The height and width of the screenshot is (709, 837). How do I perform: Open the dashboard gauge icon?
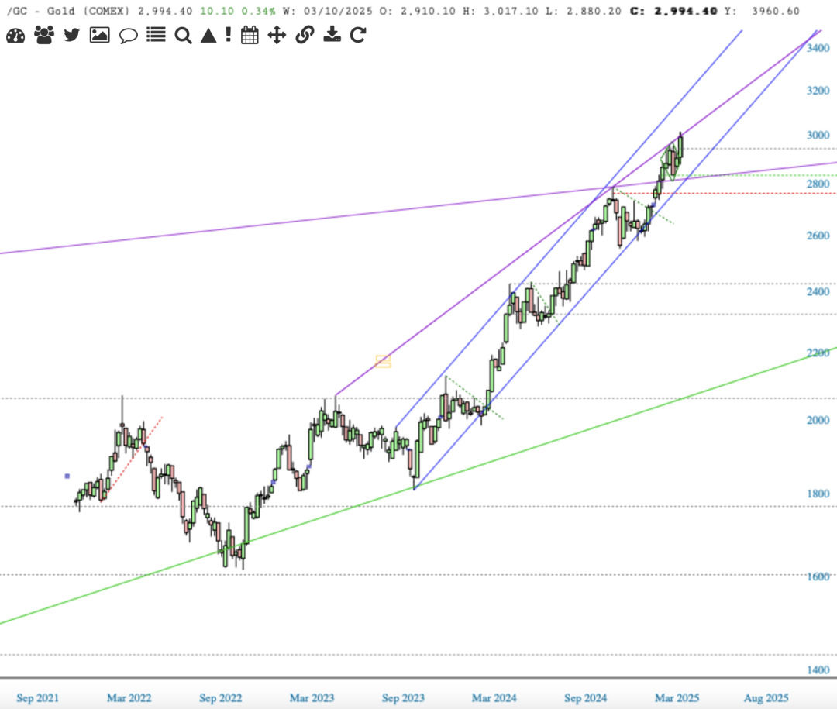15,36
